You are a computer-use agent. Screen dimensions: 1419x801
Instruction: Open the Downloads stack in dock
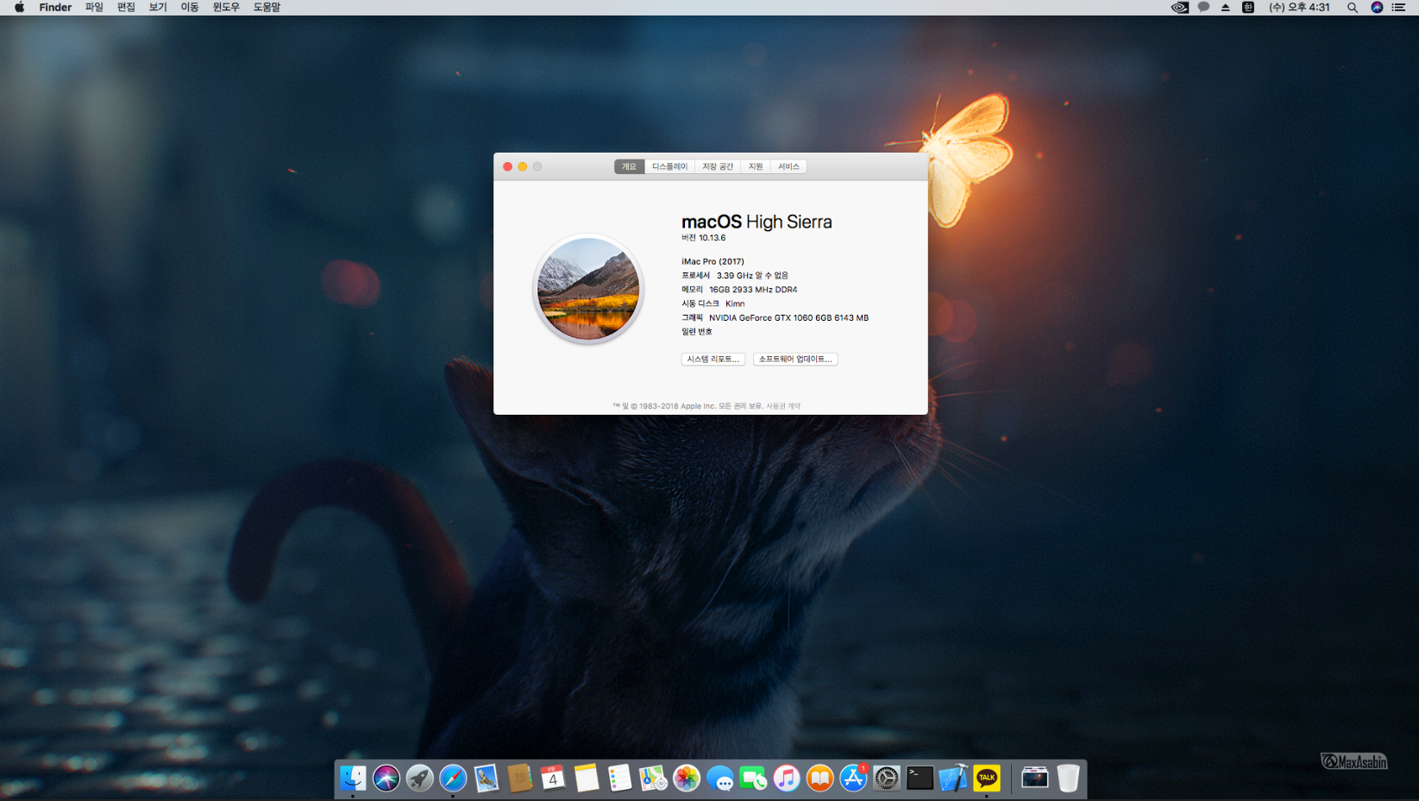[1035, 779]
